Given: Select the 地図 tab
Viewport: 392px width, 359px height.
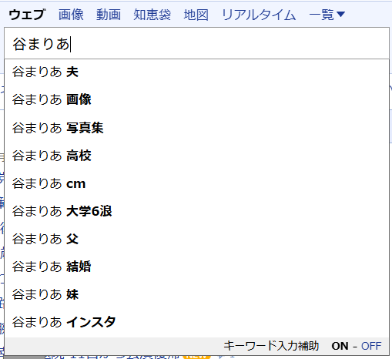Looking at the screenshot, I should tap(196, 15).
